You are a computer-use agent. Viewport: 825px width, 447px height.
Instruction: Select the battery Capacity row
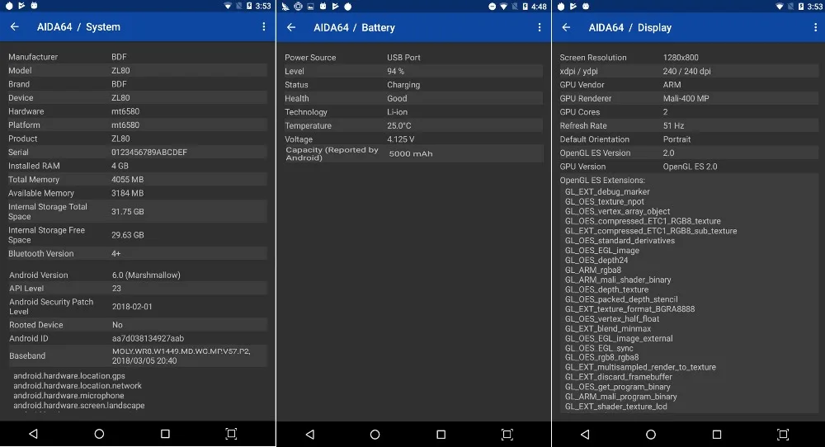(x=413, y=153)
